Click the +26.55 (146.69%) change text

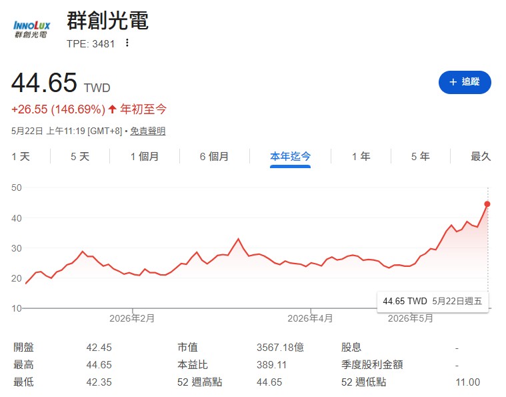[x=59, y=109]
